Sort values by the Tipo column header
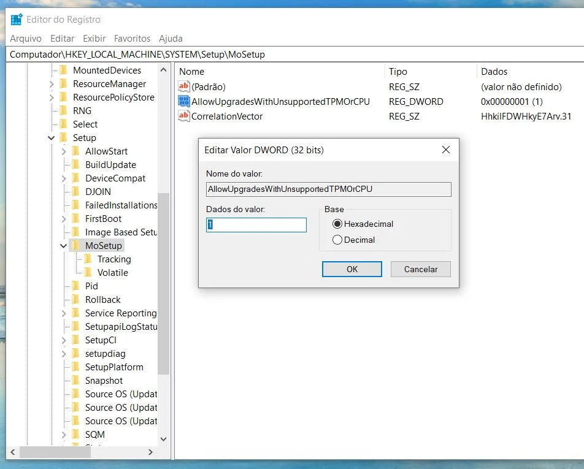584x469 pixels. [x=431, y=72]
